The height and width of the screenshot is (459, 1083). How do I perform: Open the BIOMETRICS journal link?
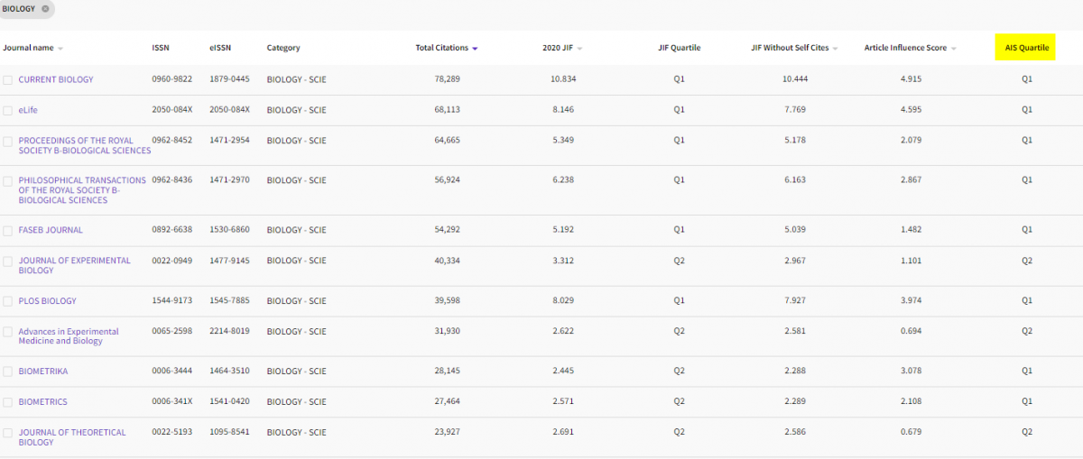[42, 402]
